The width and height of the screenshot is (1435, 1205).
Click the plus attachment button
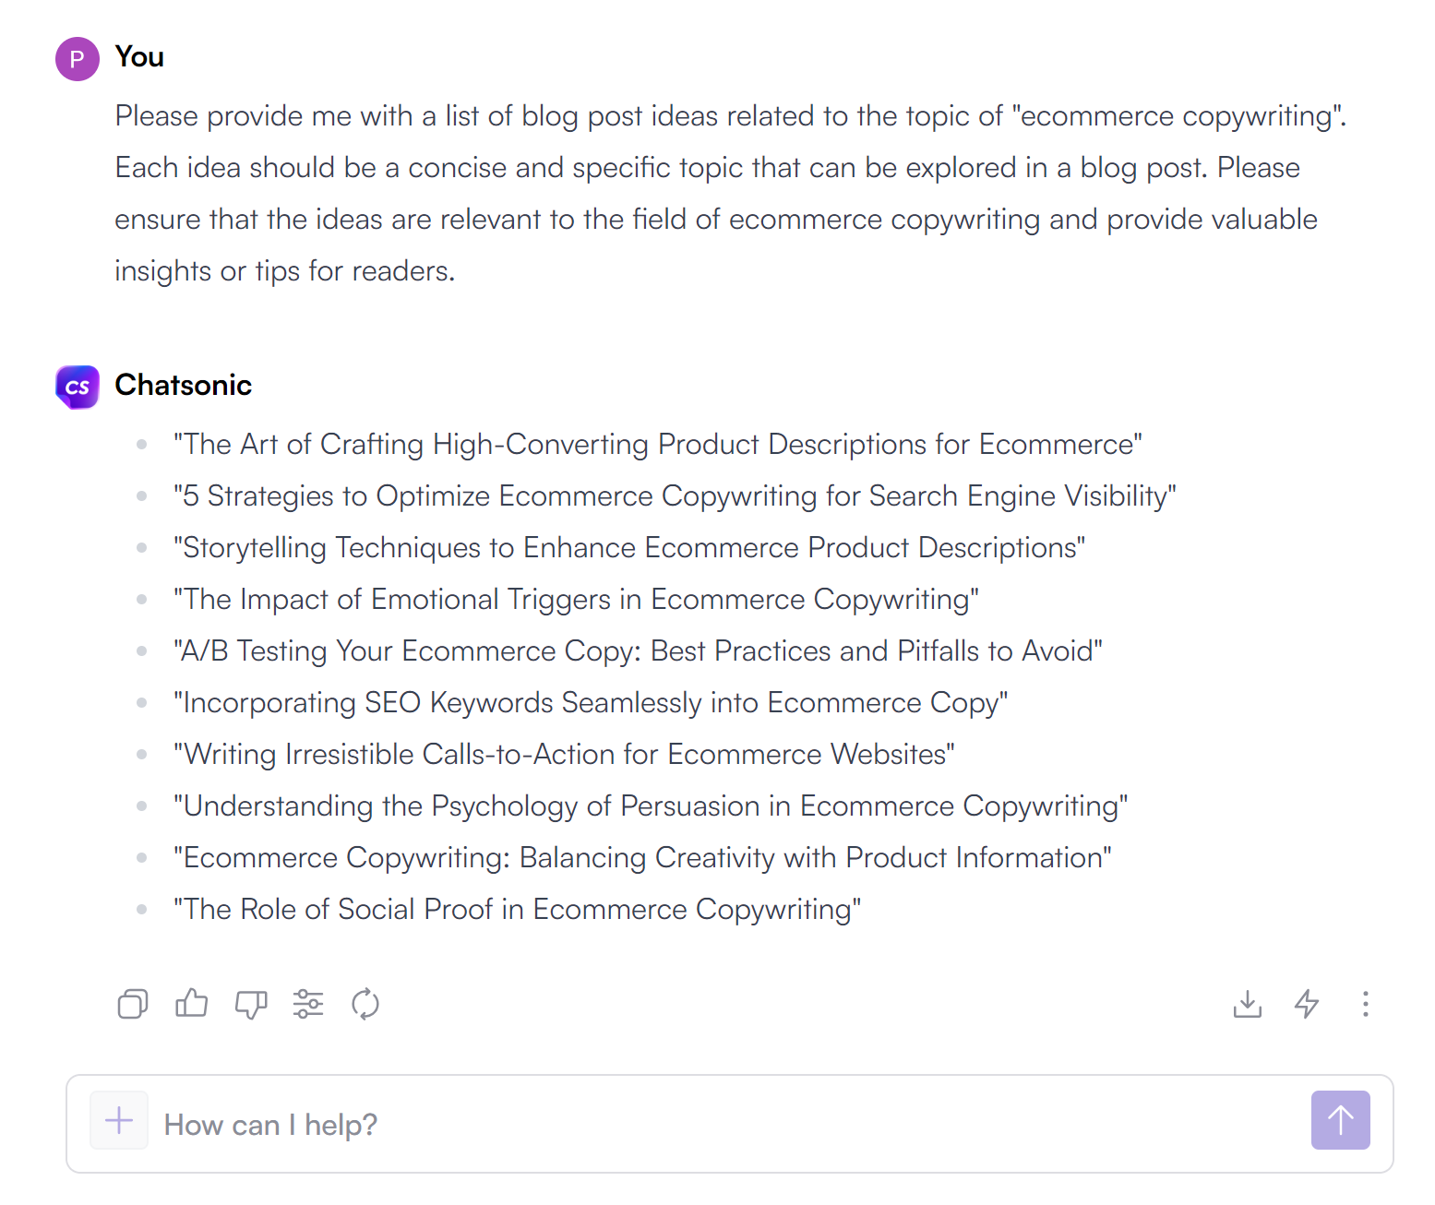point(119,1121)
